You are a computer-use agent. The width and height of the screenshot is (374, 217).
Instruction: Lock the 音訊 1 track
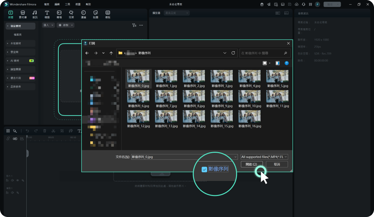pos(7,192)
